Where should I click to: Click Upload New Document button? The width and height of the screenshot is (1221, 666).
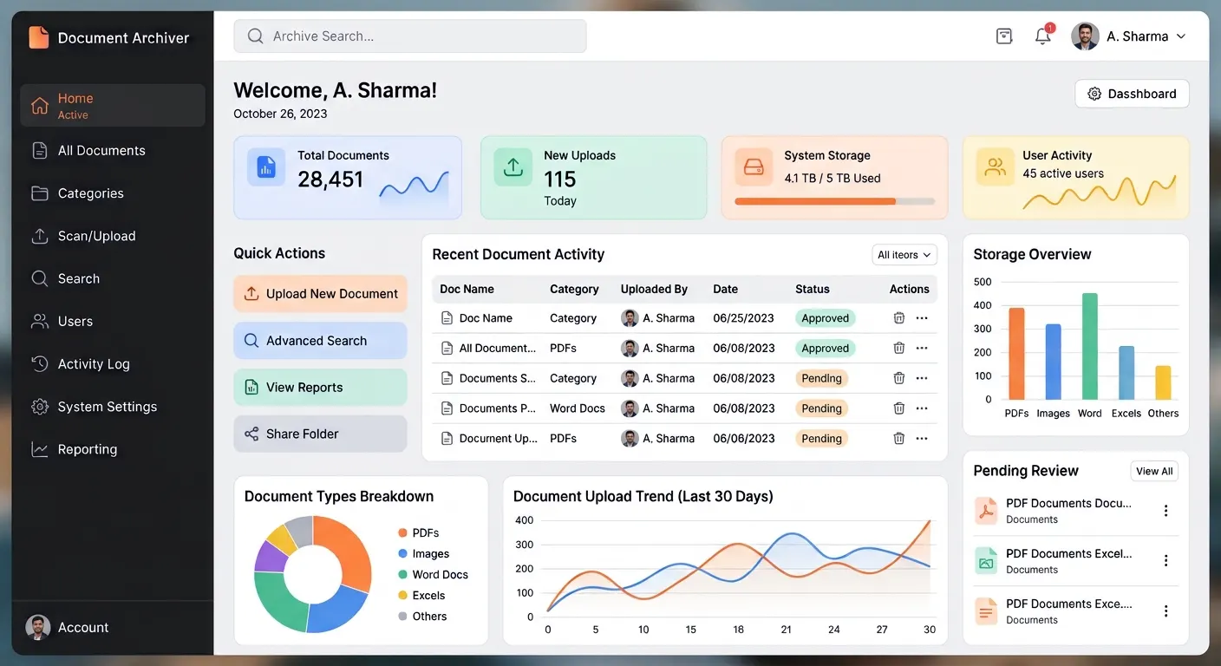pos(320,294)
